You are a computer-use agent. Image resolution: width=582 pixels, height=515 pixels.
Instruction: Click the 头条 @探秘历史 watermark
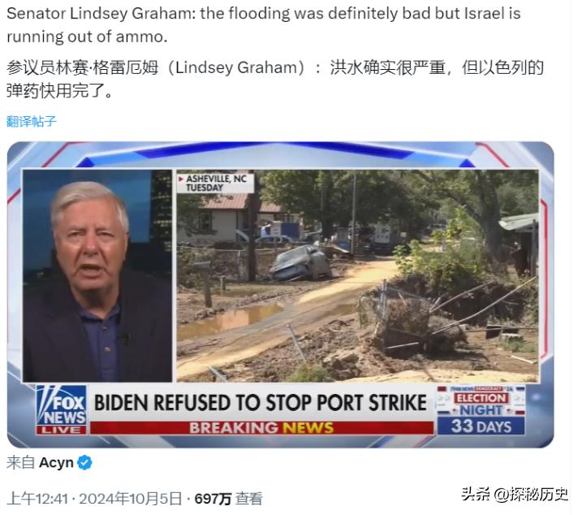tap(515, 494)
